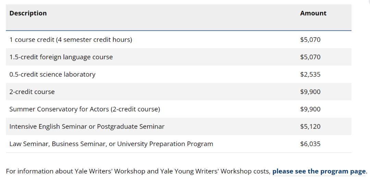This screenshot has width=370, height=181.
Task: Click the Amount column header
Action: pos(313,13)
